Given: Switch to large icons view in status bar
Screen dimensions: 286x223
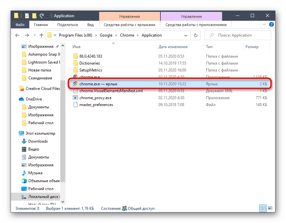Looking at the screenshot, I should (x=270, y=208).
